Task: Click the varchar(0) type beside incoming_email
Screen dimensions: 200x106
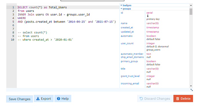Action: pyautogui.click(x=152, y=84)
